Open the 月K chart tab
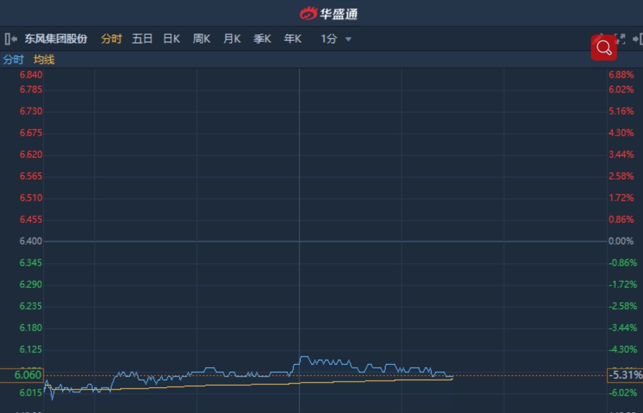 tap(232, 39)
